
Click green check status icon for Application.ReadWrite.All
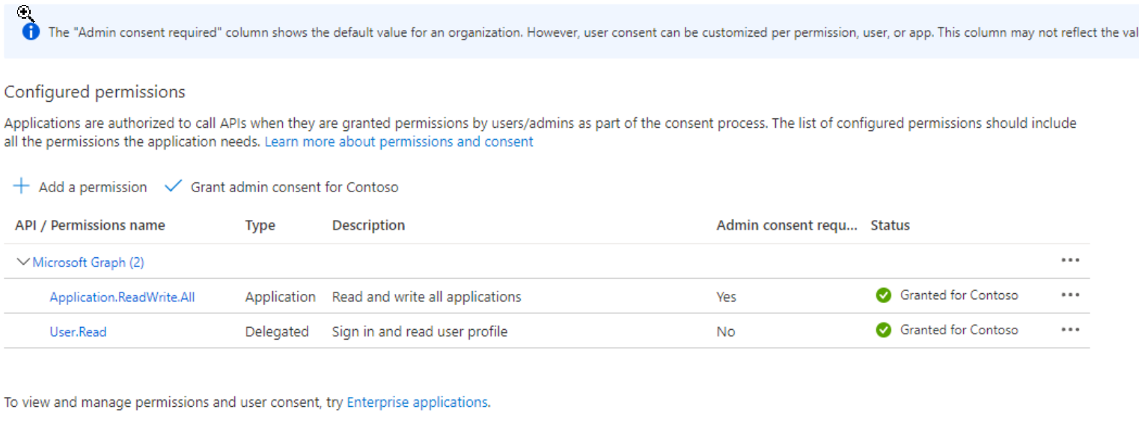tap(884, 295)
